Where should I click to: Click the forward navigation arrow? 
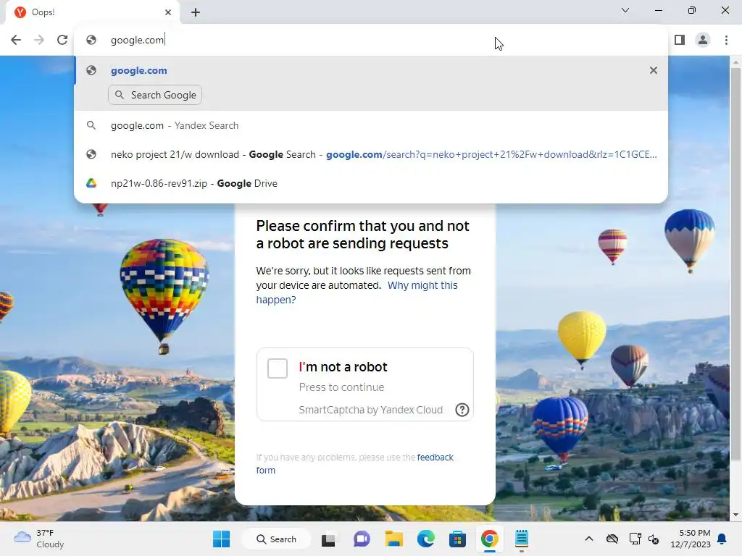point(39,40)
